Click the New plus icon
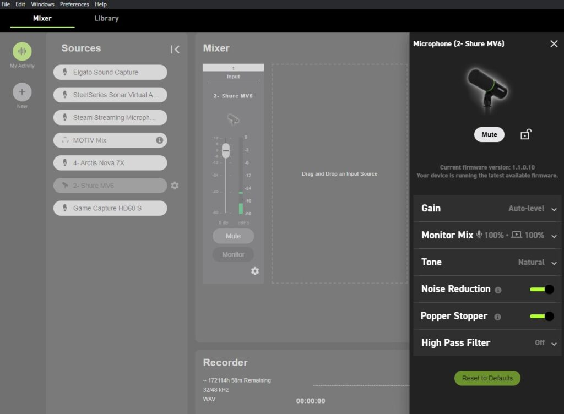This screenshot has height=414, width=564. pyautogui.click(x=22, y=92)
